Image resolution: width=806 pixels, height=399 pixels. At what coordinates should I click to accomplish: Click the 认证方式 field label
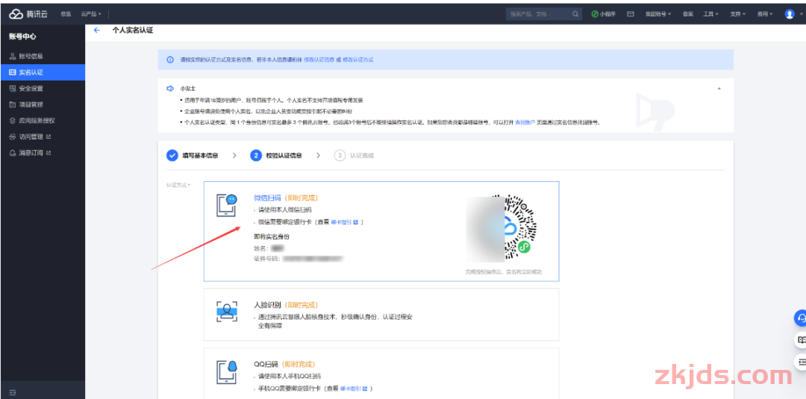point(178,184)
